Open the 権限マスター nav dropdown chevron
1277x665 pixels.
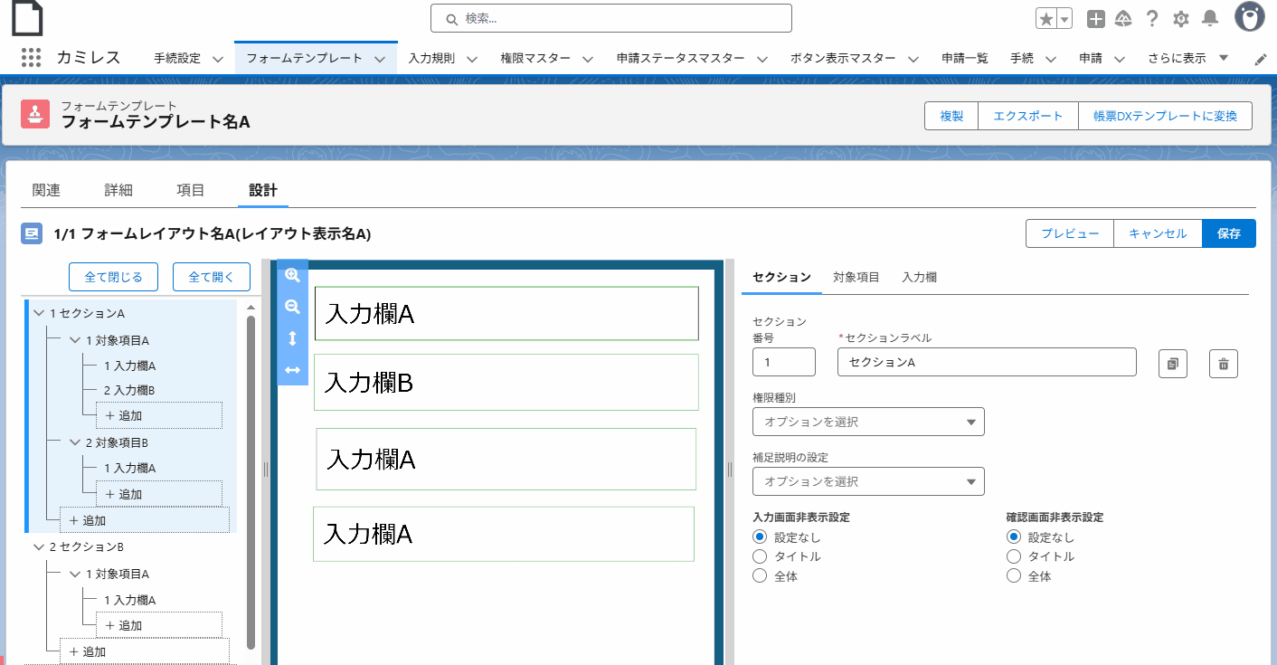coord(588,59)
